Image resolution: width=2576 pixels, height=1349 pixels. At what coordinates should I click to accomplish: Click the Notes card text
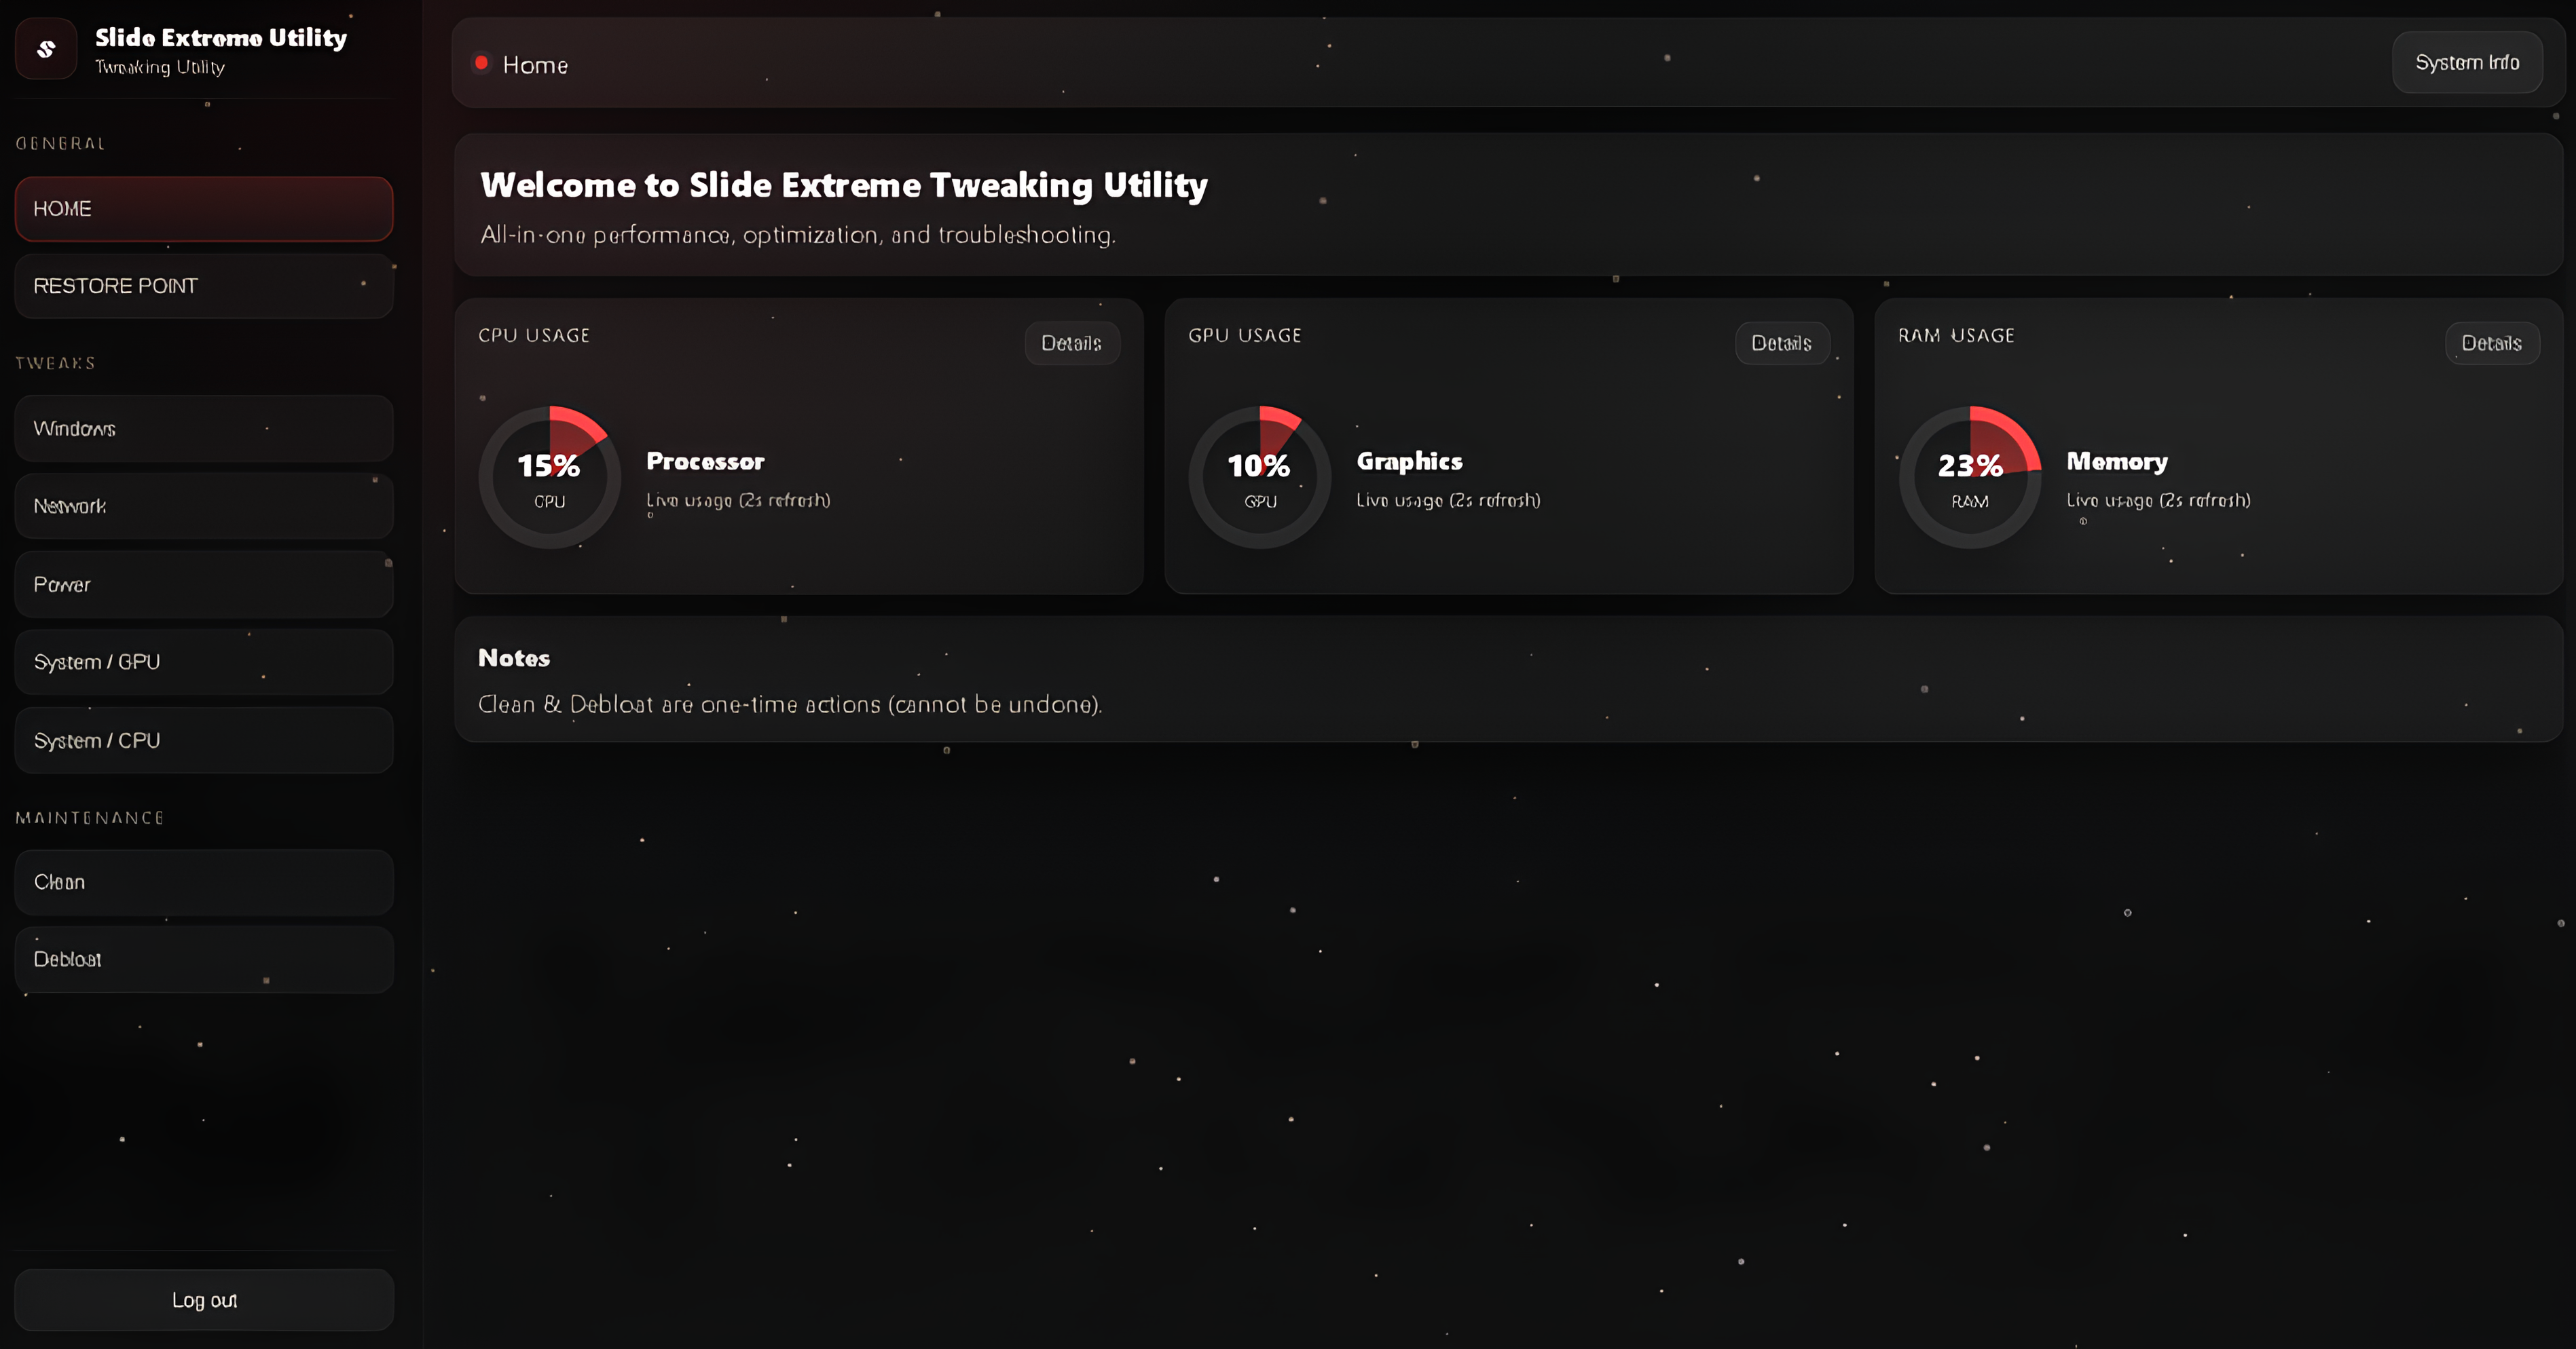pyautogui.click(x=790, y=704)
